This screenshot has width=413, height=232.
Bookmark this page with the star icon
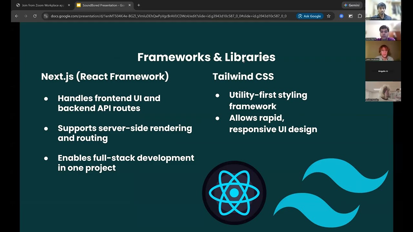[328, 16]
